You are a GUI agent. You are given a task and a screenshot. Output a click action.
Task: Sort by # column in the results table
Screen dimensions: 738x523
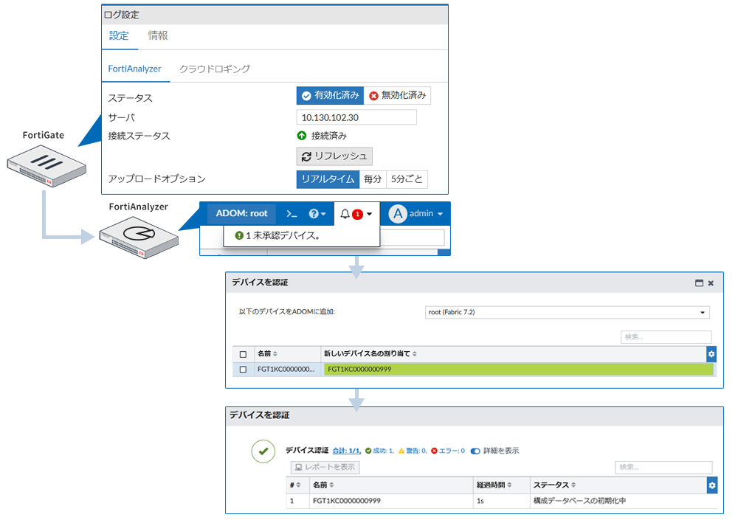(x=295, y=485)
